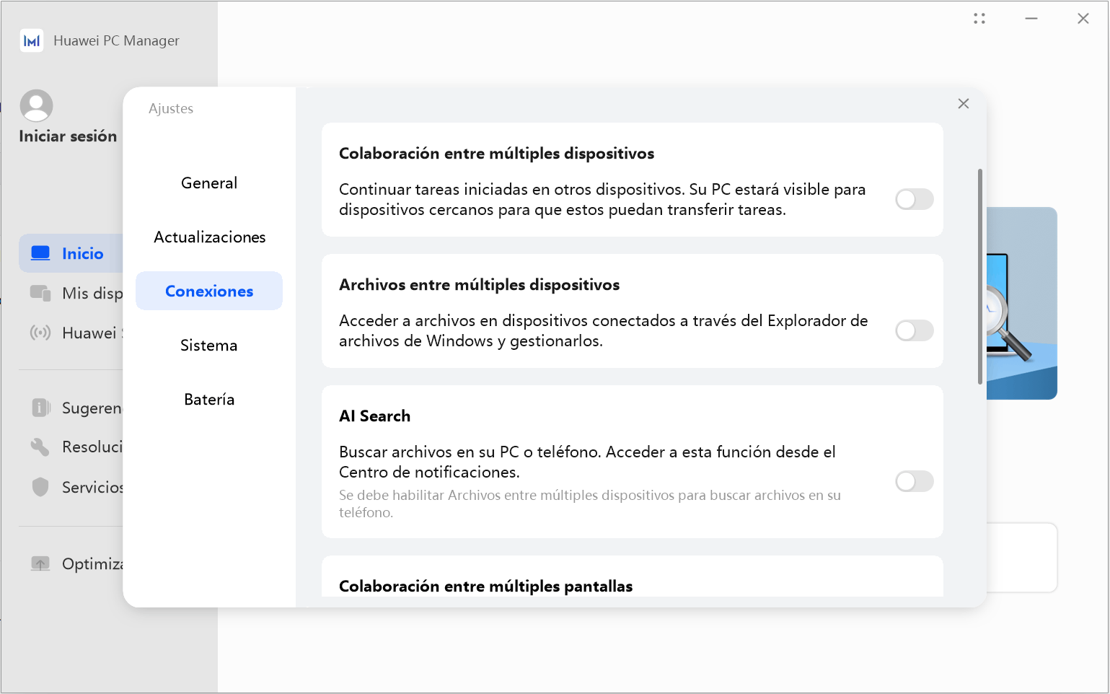Click Iniciar sesión to sign in
This screenshot has width=1110, height=694.
pos(68,136)
